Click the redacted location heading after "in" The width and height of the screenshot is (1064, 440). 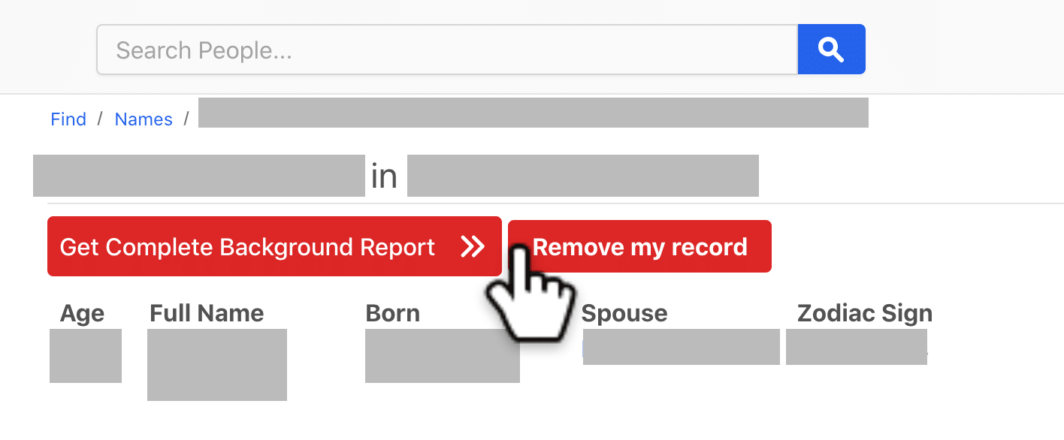pyautogui.click(x=582, y=176)
